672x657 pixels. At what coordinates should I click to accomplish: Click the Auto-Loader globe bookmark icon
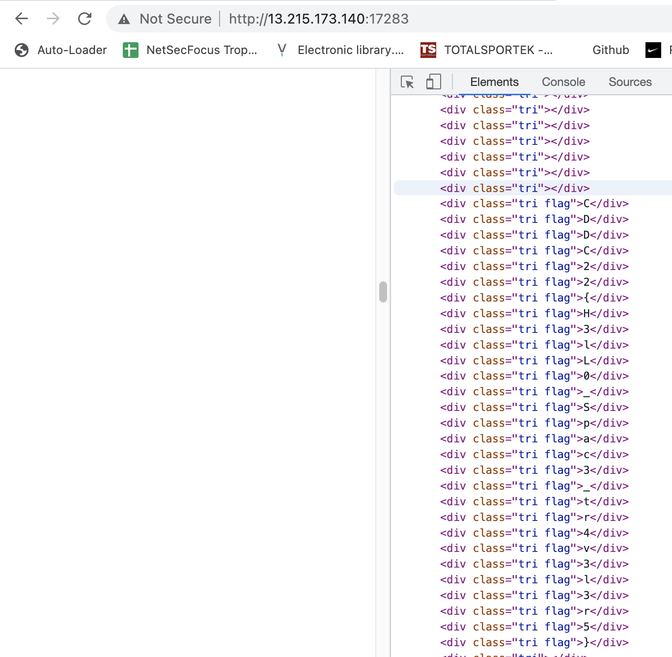pyautogui.click(x=22, y=50)
